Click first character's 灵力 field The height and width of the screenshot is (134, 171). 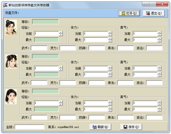(68, 48)
